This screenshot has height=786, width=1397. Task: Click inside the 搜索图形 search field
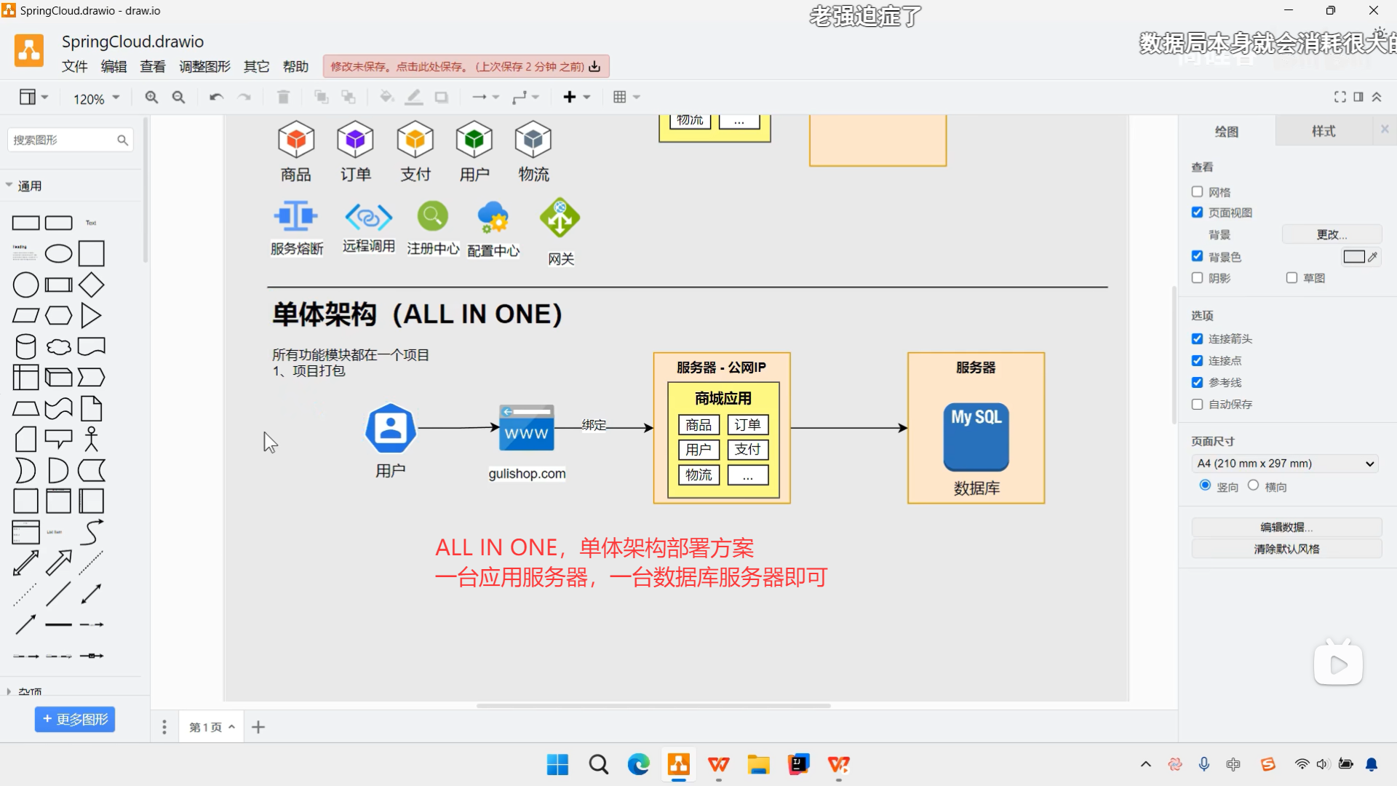tap(62, 139)
